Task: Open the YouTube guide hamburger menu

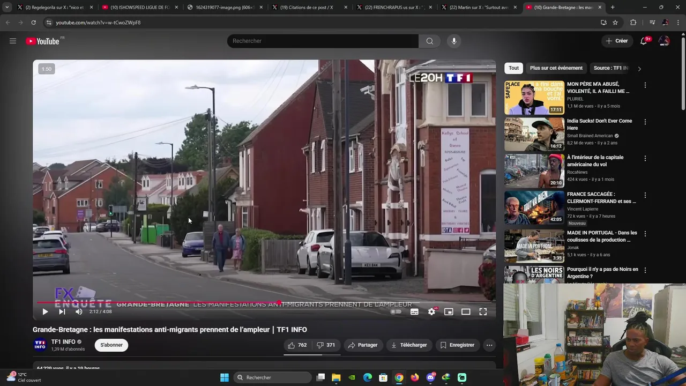Action: [x=13, y=41]
